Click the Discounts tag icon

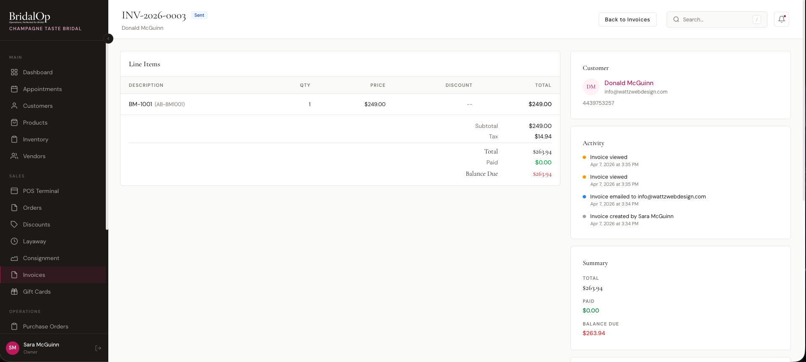coord(14,224)
